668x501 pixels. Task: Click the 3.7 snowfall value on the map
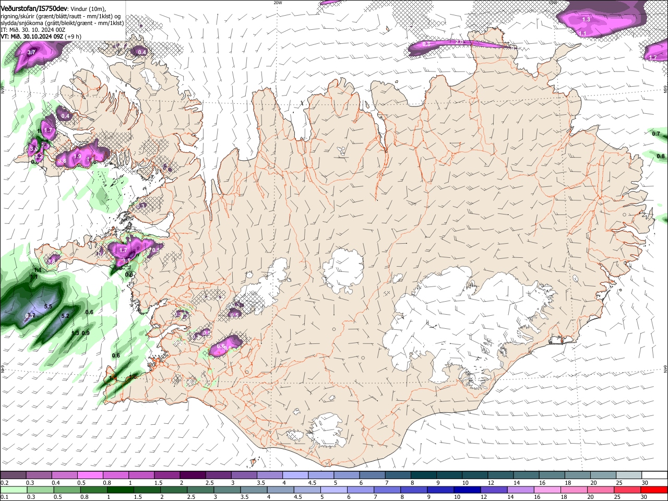31,52
